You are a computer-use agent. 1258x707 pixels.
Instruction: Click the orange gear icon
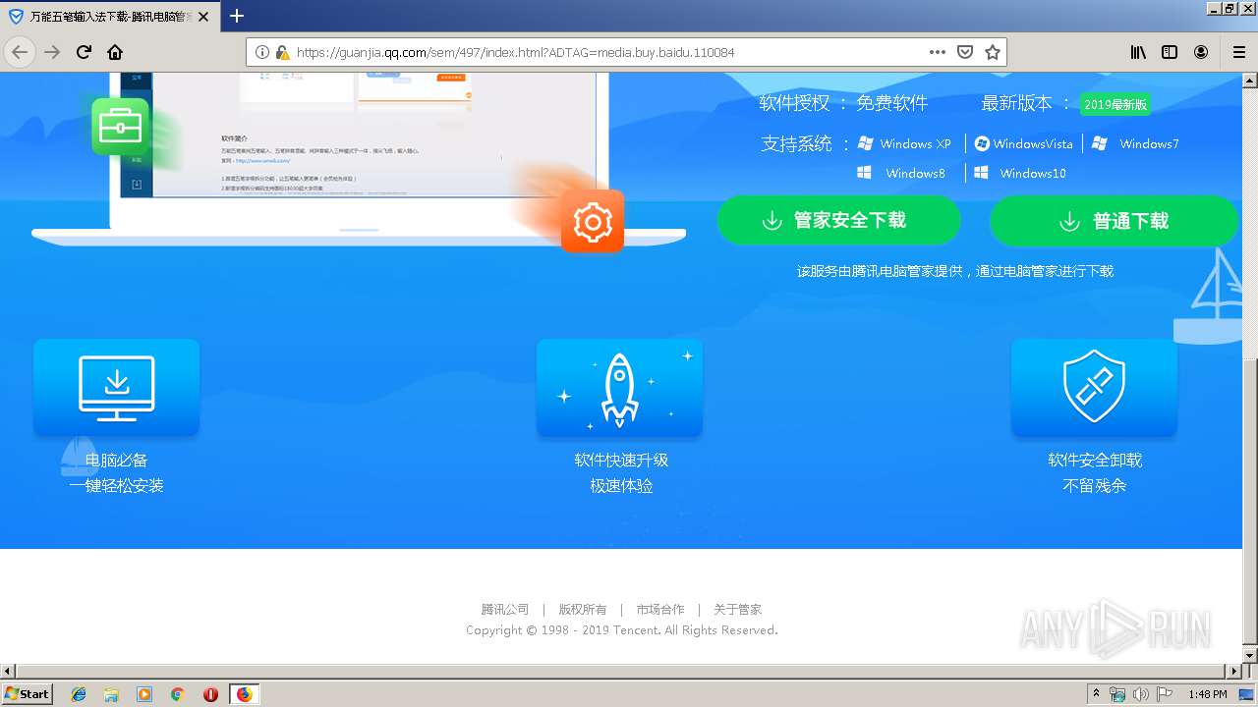[x=592, y=221]
